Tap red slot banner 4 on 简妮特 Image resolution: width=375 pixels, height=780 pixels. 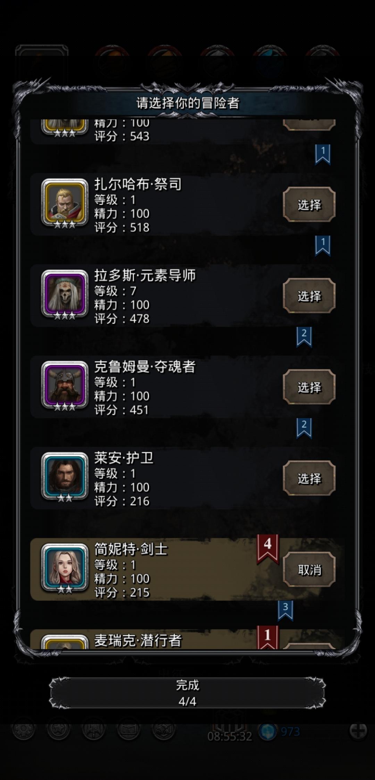coord(268,549)
